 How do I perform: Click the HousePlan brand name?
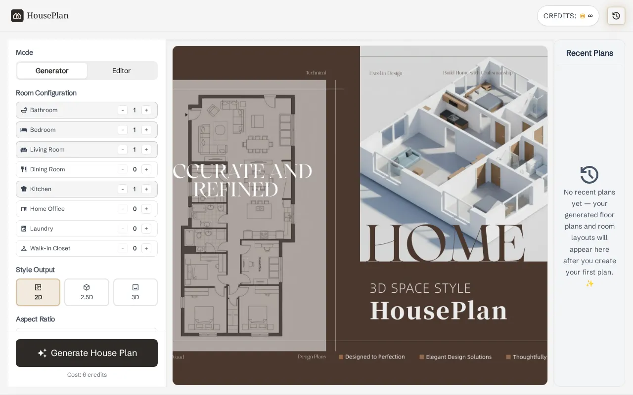coord(48,16)
